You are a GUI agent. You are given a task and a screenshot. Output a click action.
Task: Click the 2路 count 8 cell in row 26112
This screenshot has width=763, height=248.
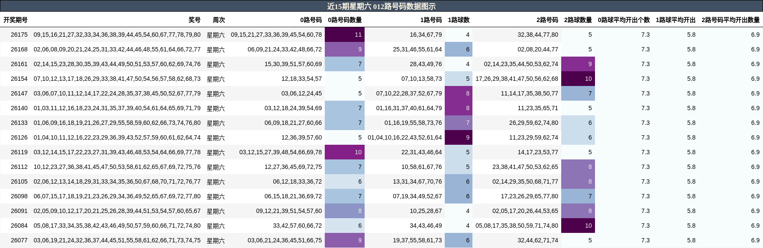578,167
